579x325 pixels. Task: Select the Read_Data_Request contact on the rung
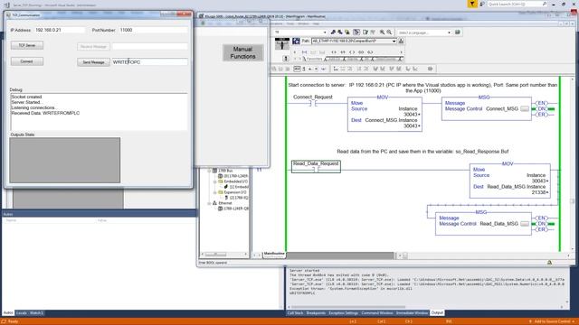click(316, 166)
